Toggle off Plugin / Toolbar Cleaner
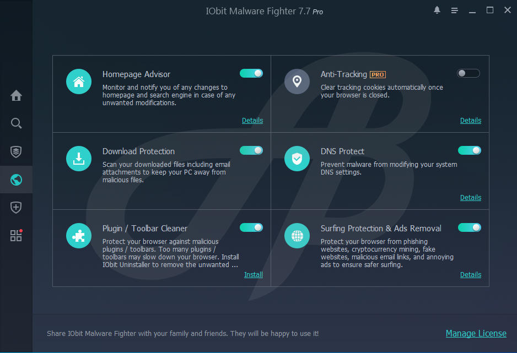517x353 pixels. [251, 227]
